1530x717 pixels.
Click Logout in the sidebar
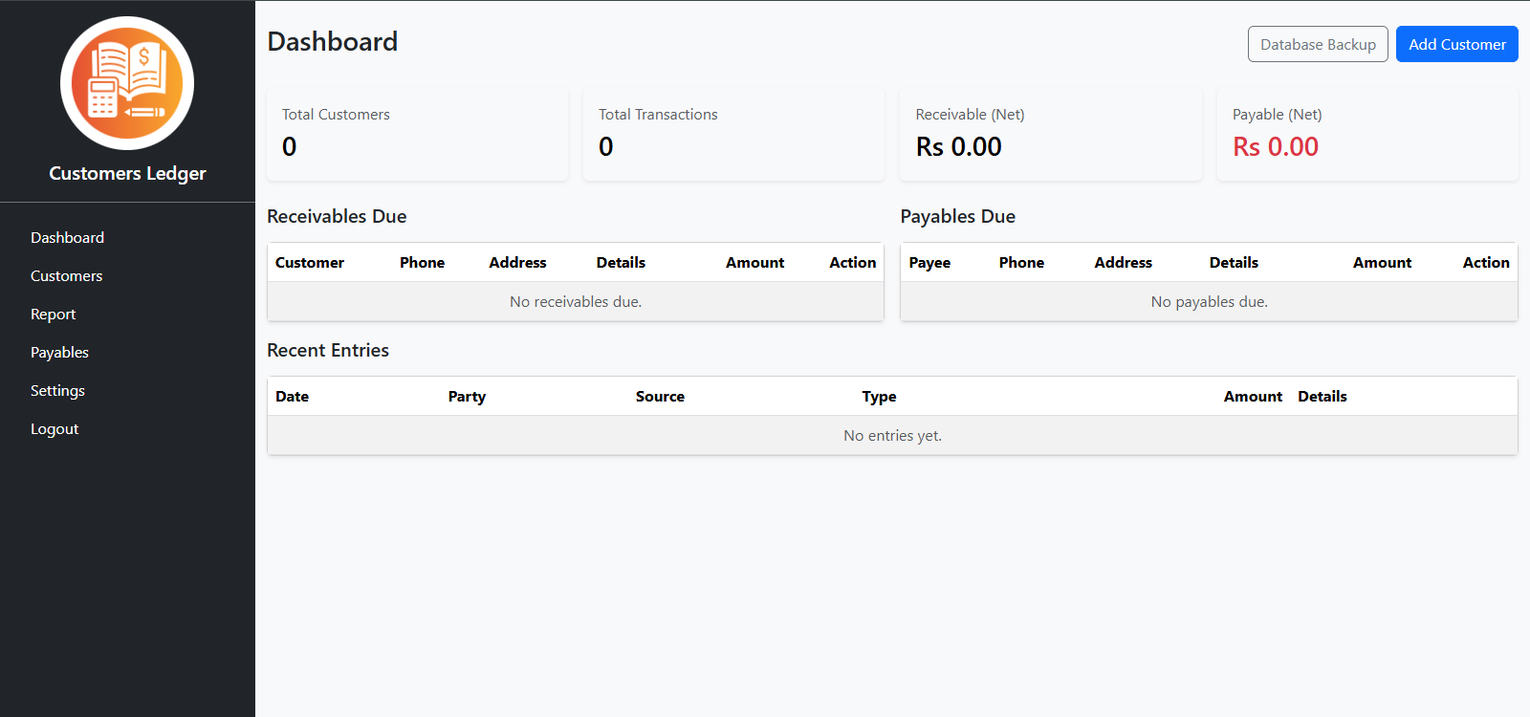[x=55, y=428]
